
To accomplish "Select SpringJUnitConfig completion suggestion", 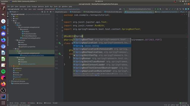I will coord(102,55).
